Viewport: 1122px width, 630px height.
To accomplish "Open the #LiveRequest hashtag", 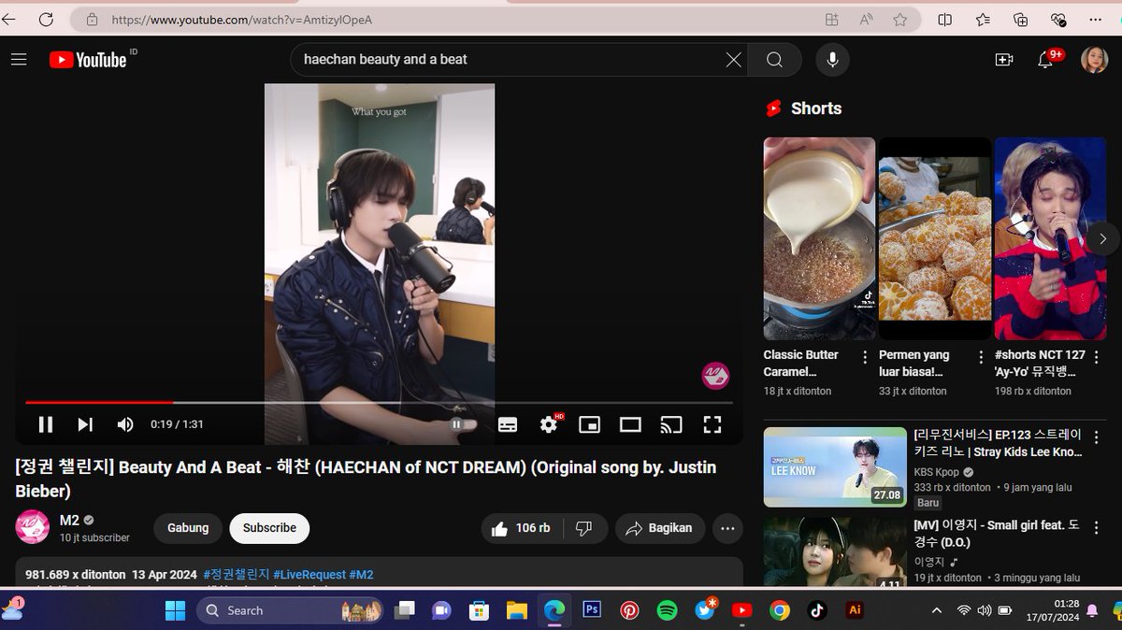I will pyautogui.click(x=309, y=574).
